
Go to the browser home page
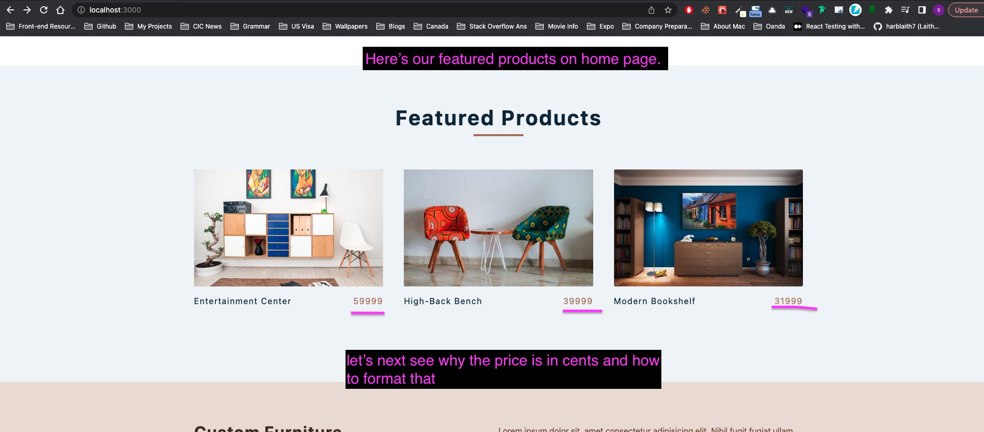[60, 10]
